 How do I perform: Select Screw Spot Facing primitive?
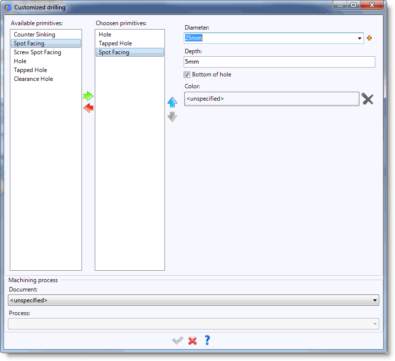click(38, 52)
